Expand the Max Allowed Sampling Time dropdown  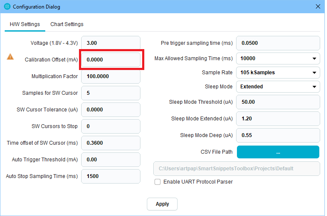[x=278, y=58]
